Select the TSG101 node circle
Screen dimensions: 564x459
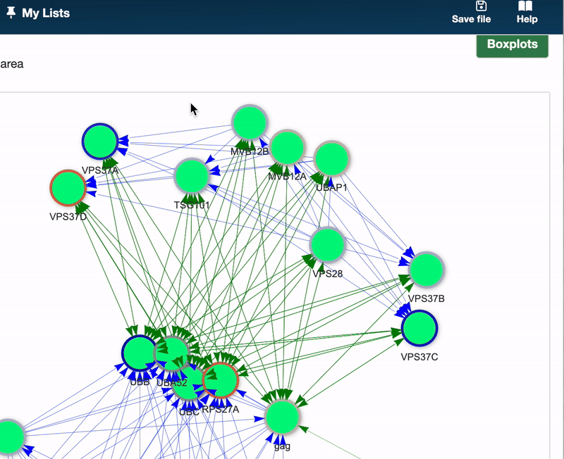(191, 176)
